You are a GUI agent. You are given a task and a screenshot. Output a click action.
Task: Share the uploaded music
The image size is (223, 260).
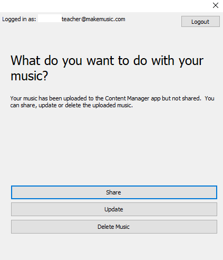(114, 192)
